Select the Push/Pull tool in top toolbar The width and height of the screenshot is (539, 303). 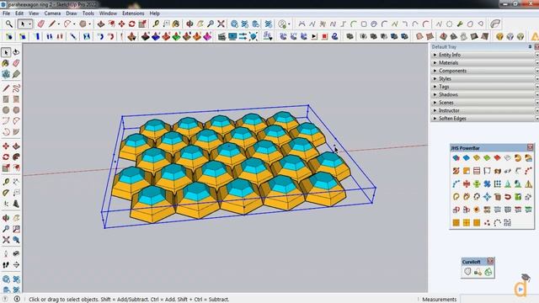coord(101,24)
